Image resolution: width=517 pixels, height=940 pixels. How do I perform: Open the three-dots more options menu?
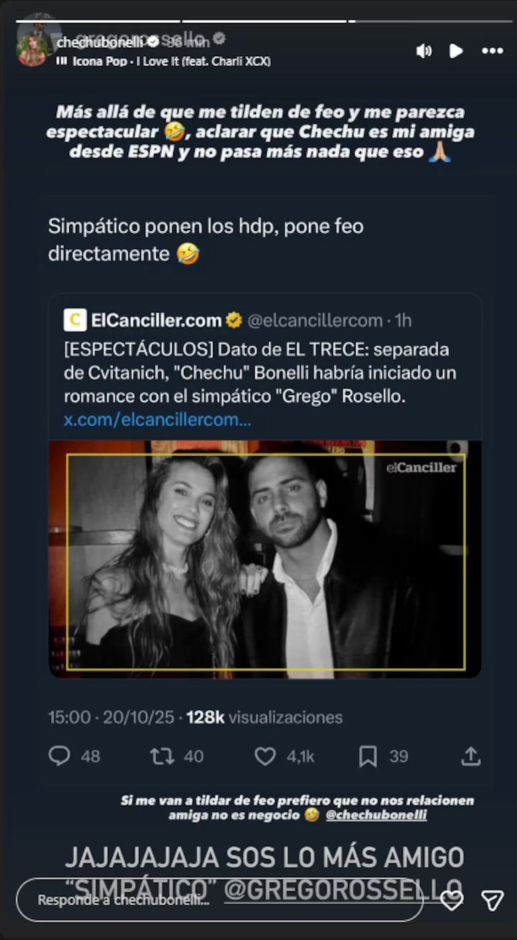pyautogui.click(x=492, y=51)
